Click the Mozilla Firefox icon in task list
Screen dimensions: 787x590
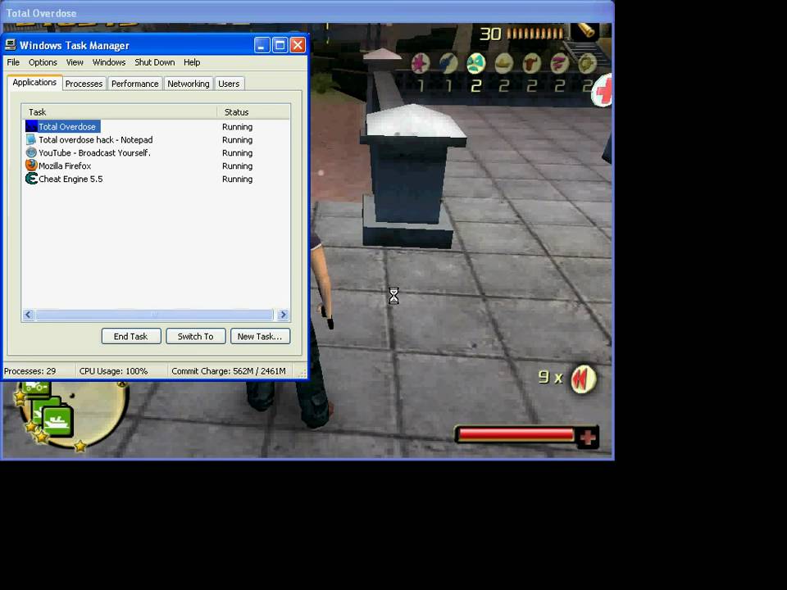[x=30, y=166]
